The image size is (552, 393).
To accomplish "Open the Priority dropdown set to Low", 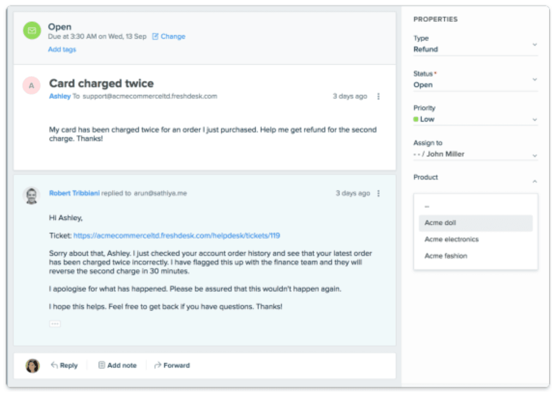I will (534, 120).
